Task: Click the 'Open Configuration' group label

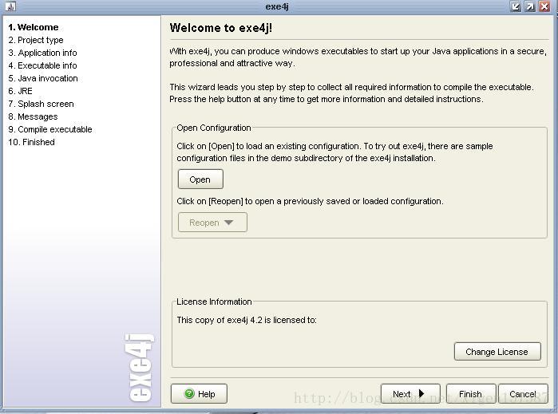Action: [x=214, y=128]
